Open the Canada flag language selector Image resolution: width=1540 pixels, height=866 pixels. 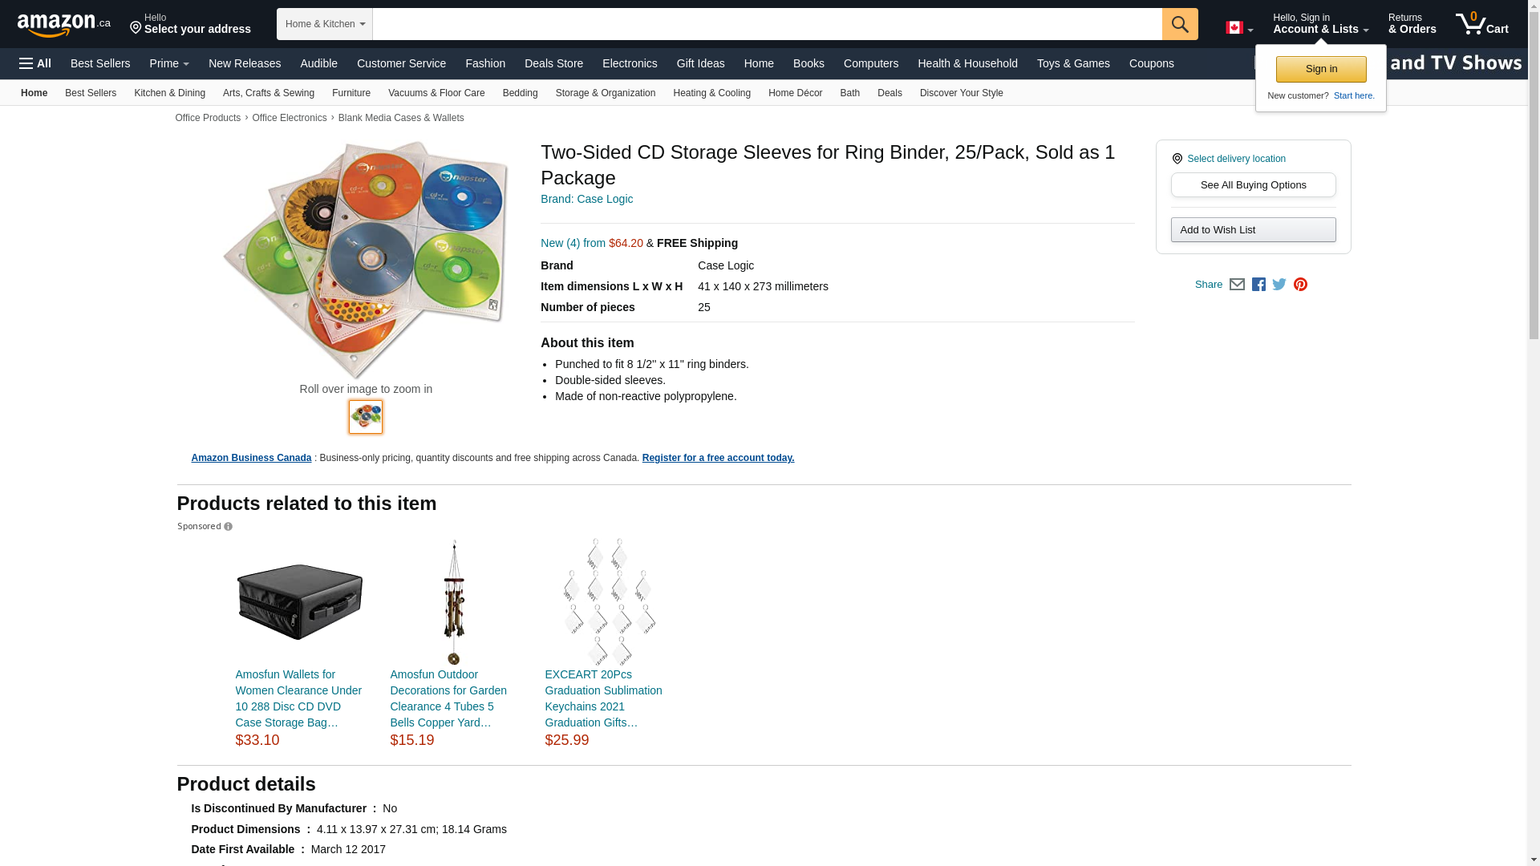[1238, 28]
